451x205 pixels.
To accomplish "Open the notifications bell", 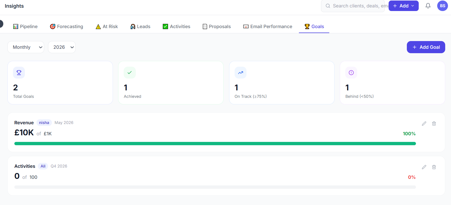I will (428, 6).
